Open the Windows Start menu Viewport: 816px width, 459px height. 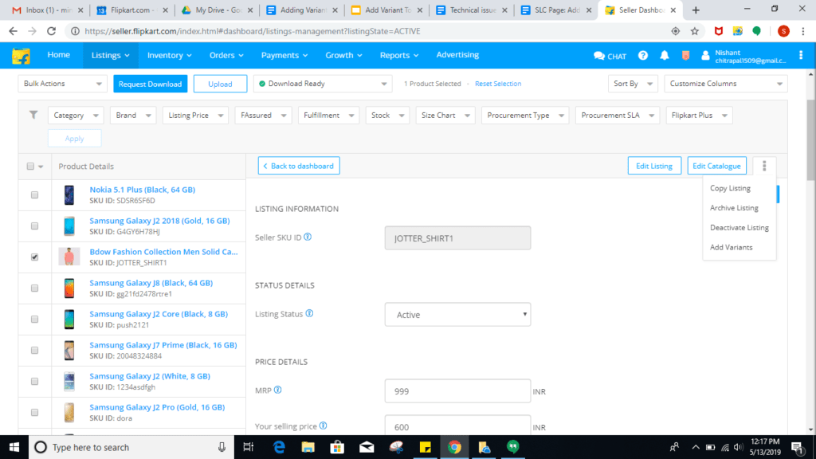tap(14, 447)
